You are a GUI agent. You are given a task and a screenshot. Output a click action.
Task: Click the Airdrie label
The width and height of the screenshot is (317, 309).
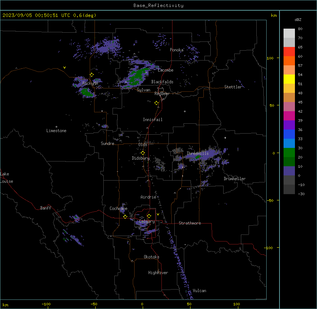coord(149,197)
